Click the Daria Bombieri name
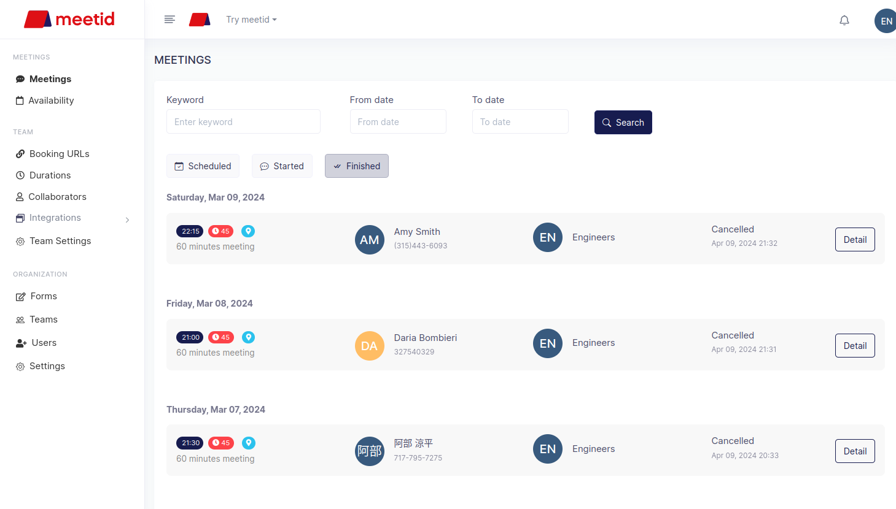Viewport: 896px width, 509px height. (x=426, y=338)
